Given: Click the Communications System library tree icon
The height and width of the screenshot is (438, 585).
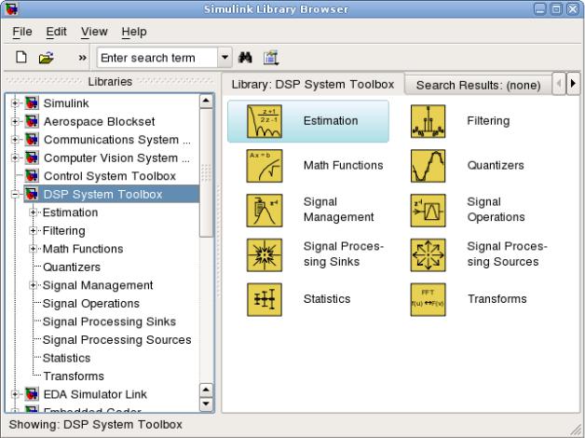Looking at the screenshot, I should point(32,140).
